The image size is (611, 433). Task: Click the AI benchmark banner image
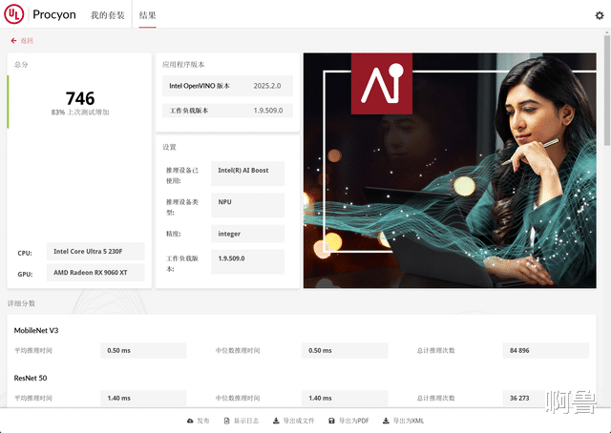(x=450, y=171)
